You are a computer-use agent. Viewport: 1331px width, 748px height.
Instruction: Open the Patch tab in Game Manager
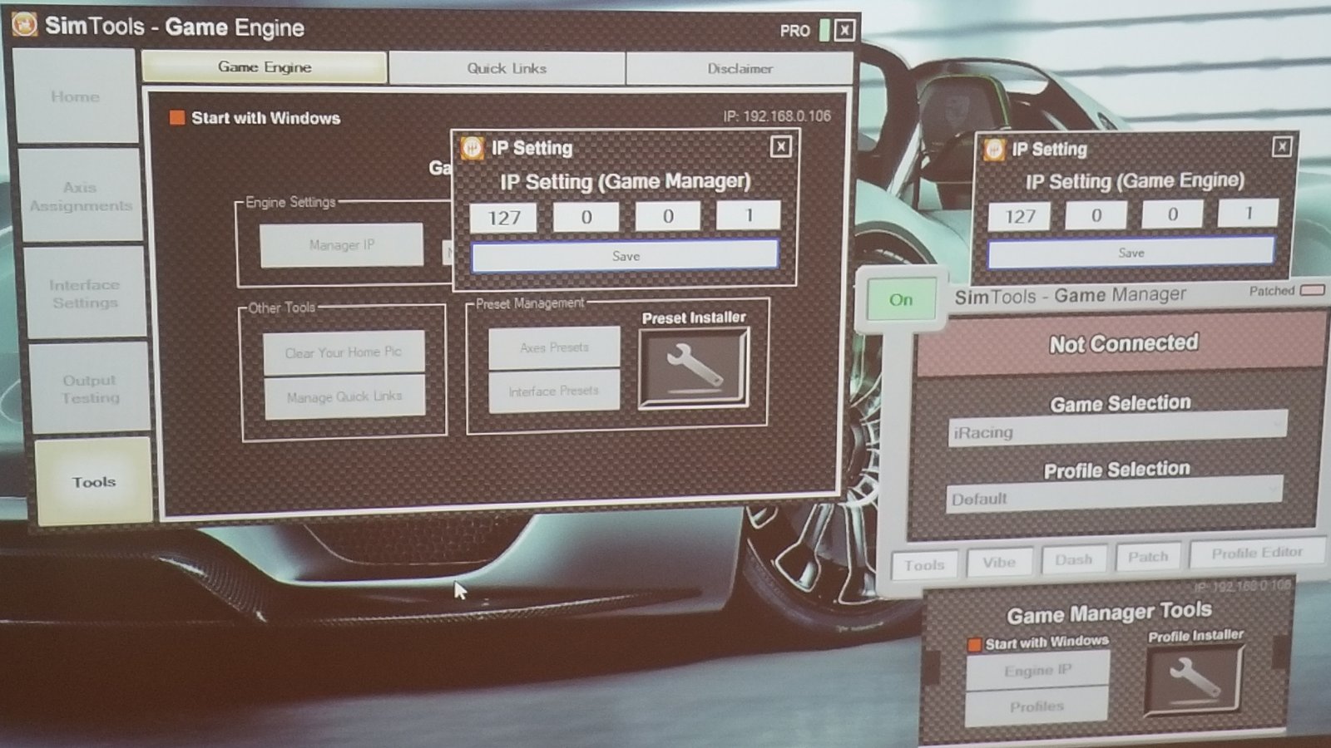[x=1148, y=556]
